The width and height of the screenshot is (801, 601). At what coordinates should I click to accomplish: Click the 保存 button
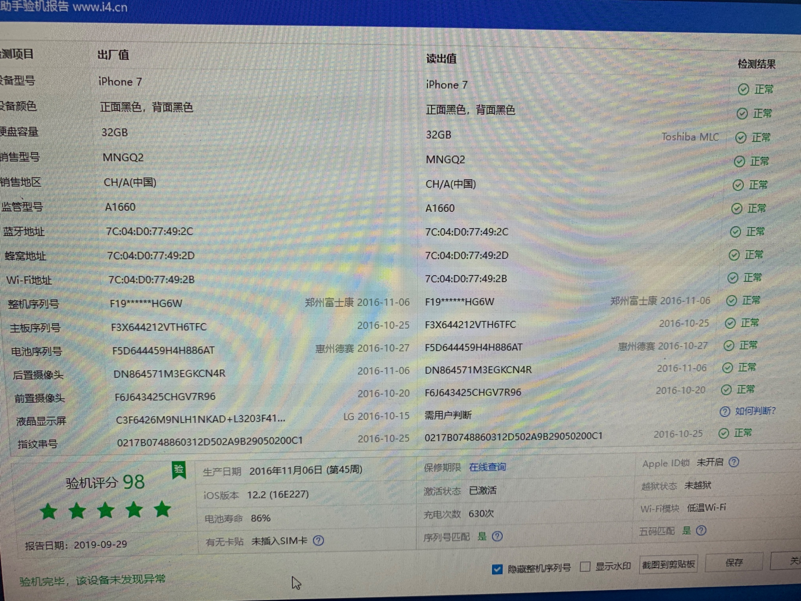pyautogui.click(x=734, y=562)
